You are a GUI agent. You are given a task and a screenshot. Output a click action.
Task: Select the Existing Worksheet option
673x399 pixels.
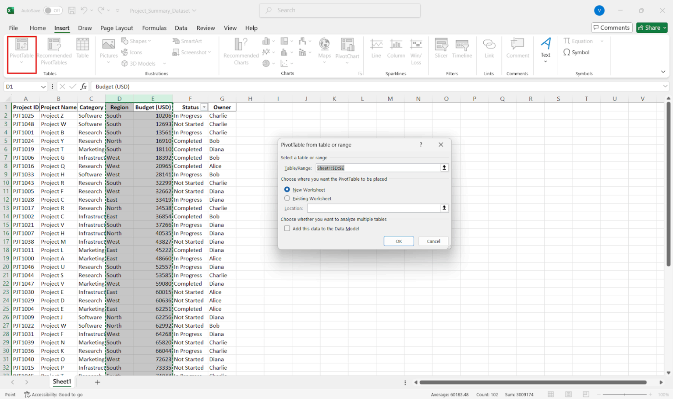pyautogui.click(x=287, y=198)
